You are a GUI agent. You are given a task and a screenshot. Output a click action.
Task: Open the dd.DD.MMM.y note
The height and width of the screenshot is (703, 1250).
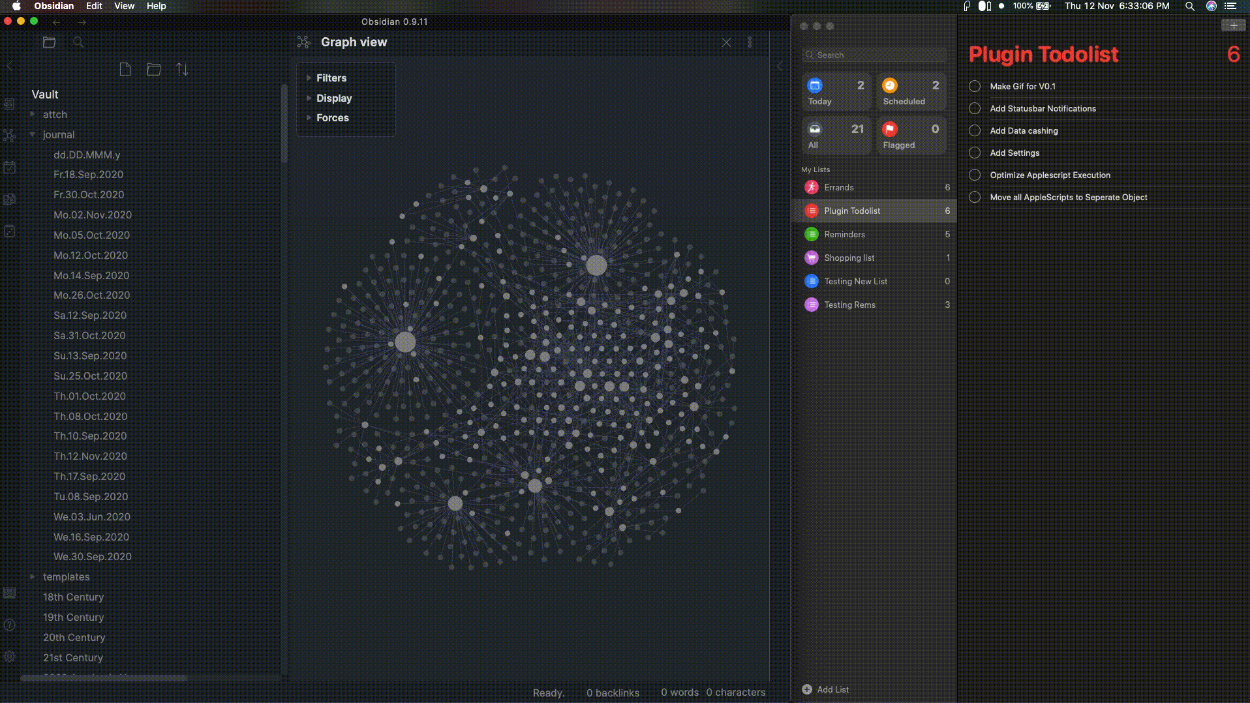[87, 155]
